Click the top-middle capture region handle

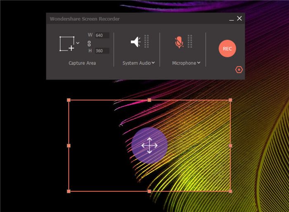pyautogui.click(x=149, y=100)
